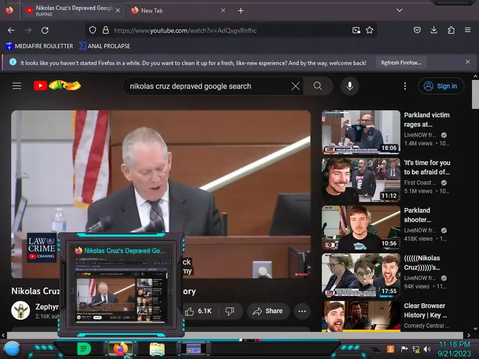Open the 17:55 Nikolas Cruz video thumbnail
Viewport: 479px width, 359px height.
[361, 275]
